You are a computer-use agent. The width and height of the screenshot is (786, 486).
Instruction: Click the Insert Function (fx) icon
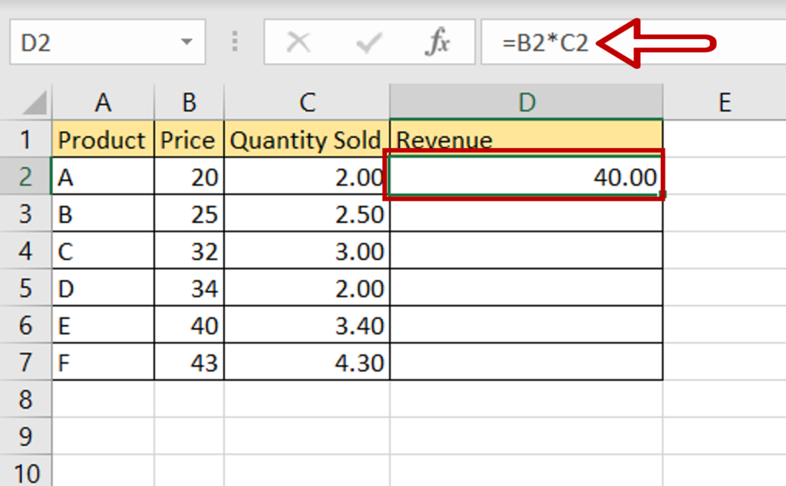437,42
